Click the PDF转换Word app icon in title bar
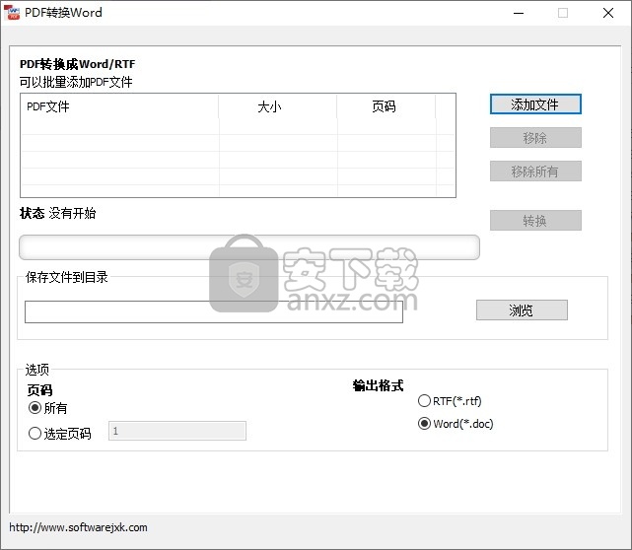Screen dimensions: 632x550 click(12, 13)
